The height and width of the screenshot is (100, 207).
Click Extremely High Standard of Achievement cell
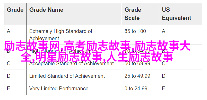point(74,35)
